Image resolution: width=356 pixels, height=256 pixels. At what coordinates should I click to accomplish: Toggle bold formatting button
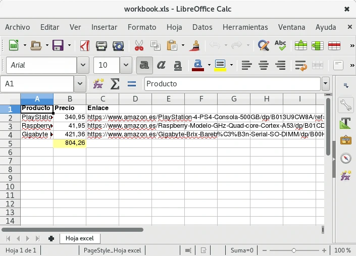pos(144,65)
